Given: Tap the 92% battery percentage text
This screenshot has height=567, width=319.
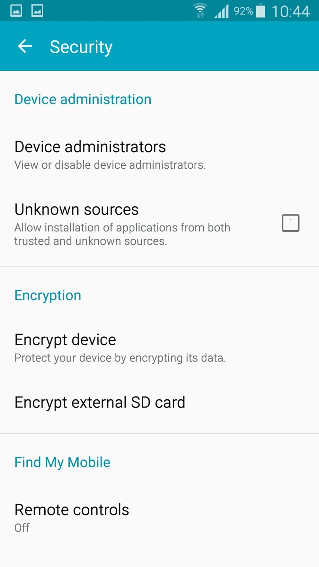Looking at the screenshot, I should [x=243, y=11].
